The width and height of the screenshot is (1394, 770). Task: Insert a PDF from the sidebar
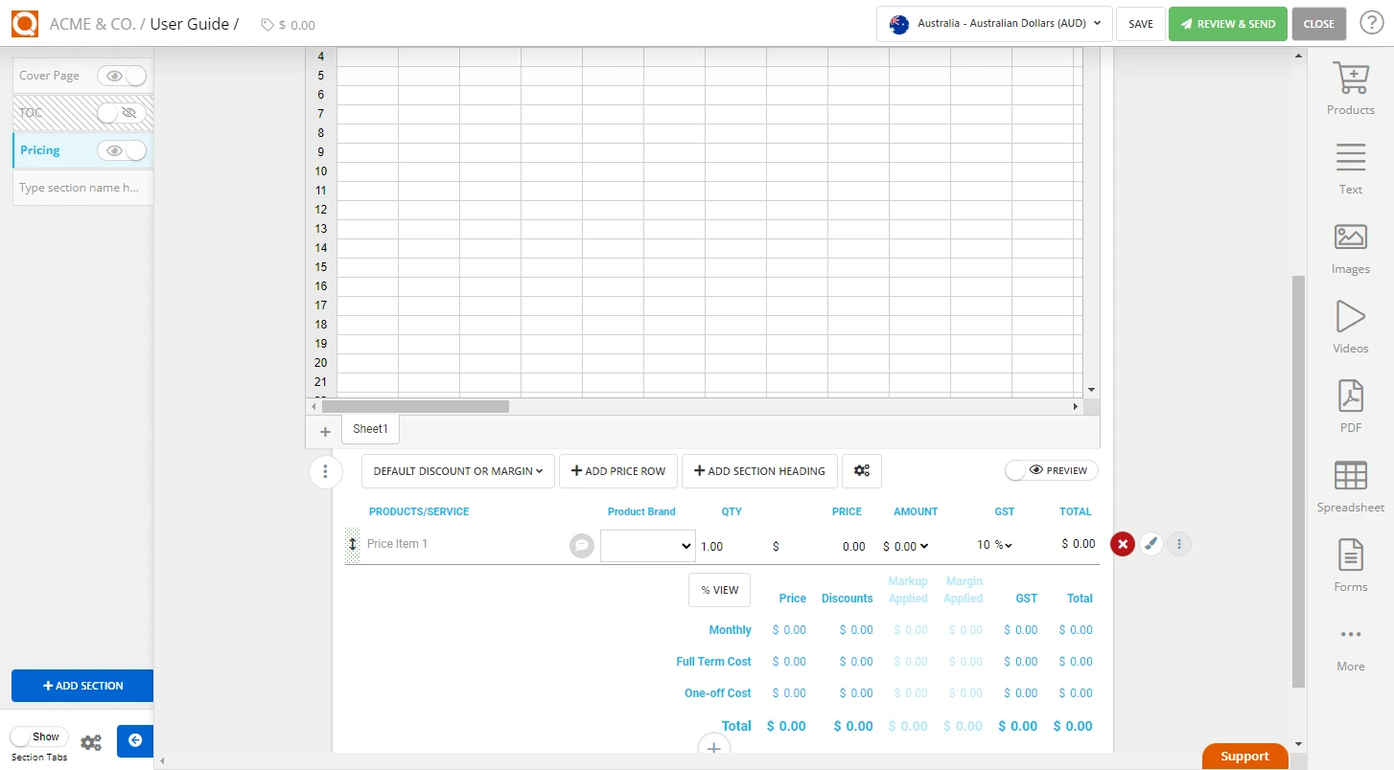tap(1350, 406)
